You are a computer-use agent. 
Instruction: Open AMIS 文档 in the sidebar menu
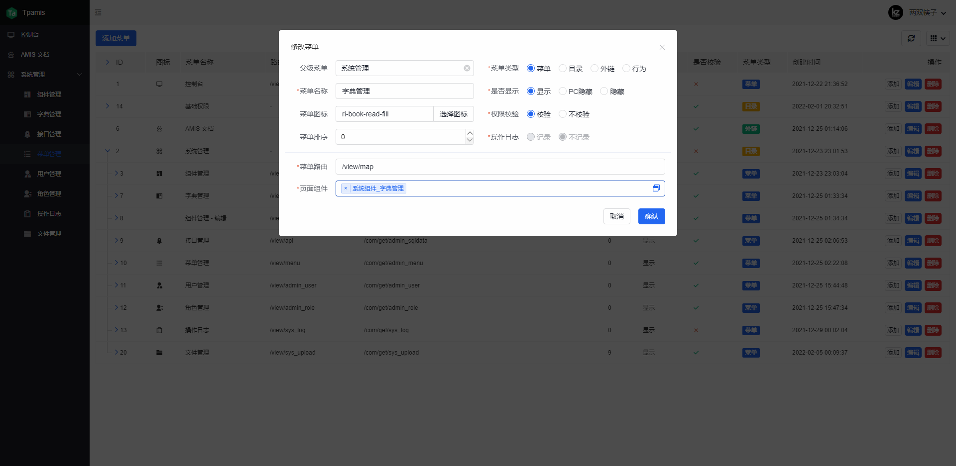(45, 55)
